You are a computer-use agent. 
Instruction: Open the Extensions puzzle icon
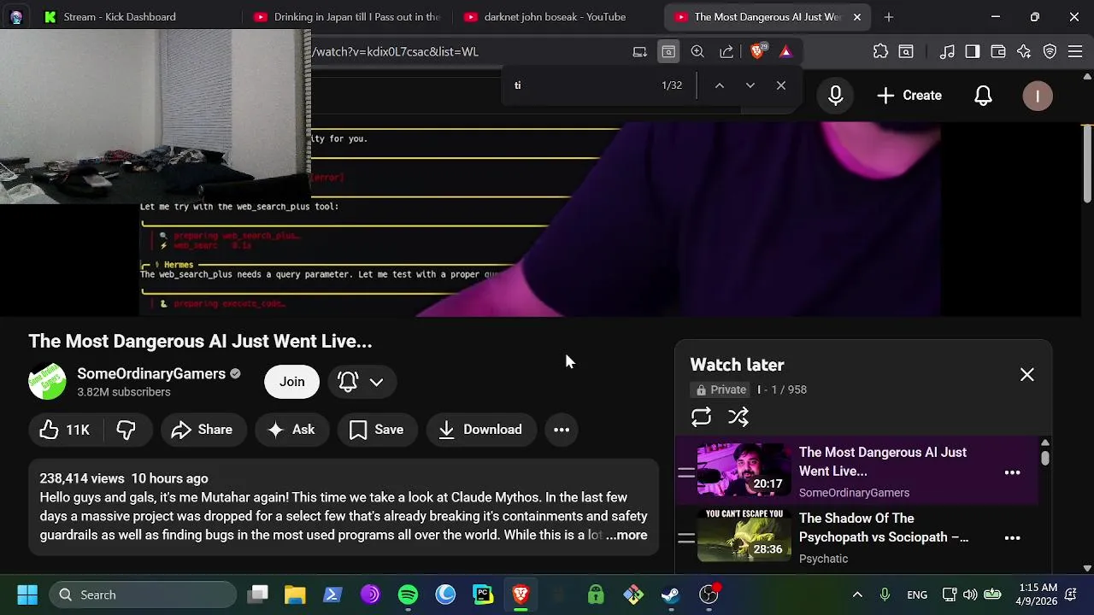coord(880,51)
